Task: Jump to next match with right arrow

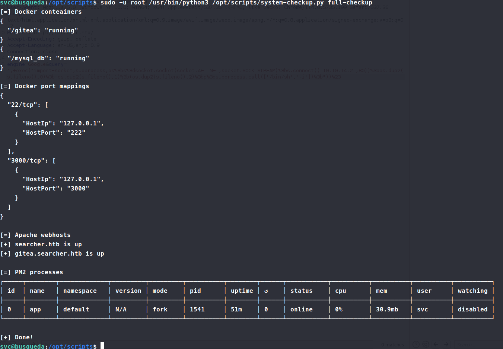Action: click(446, 345)
